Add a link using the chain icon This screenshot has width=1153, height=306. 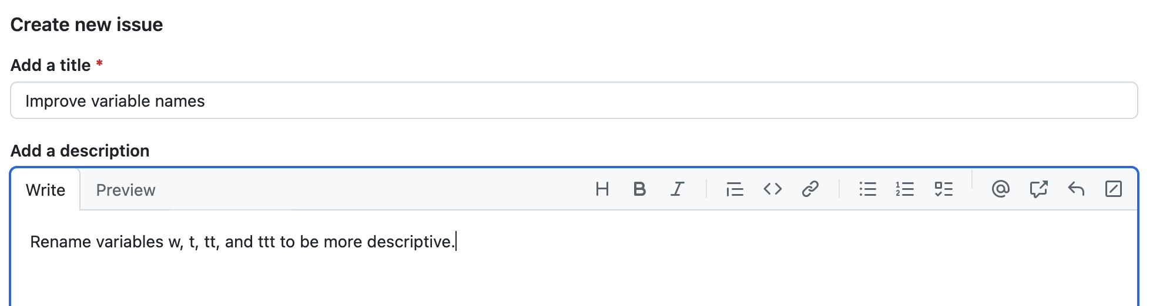click(810, 189)
